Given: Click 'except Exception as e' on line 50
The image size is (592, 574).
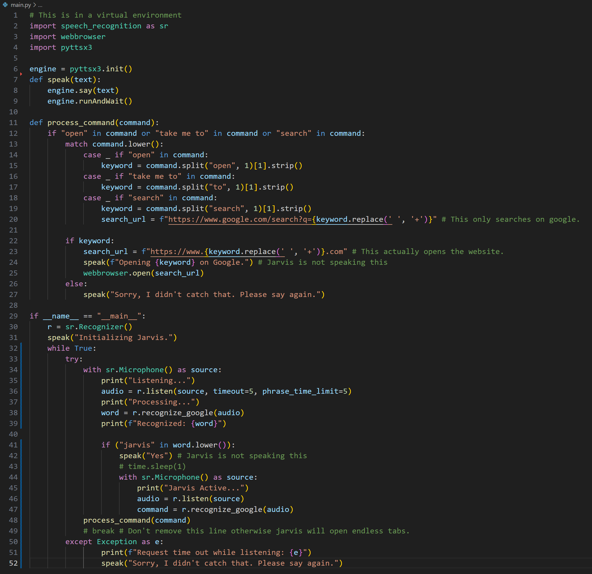Looking at the screenshot, I should [114, 542].
